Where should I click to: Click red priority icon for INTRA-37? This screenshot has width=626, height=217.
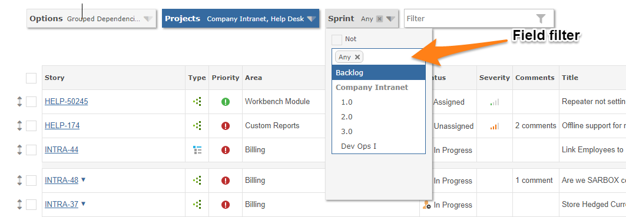(226, 205)
